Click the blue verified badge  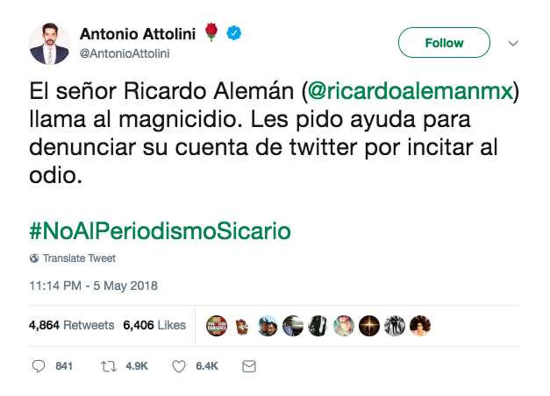click(x=234, y=33)
